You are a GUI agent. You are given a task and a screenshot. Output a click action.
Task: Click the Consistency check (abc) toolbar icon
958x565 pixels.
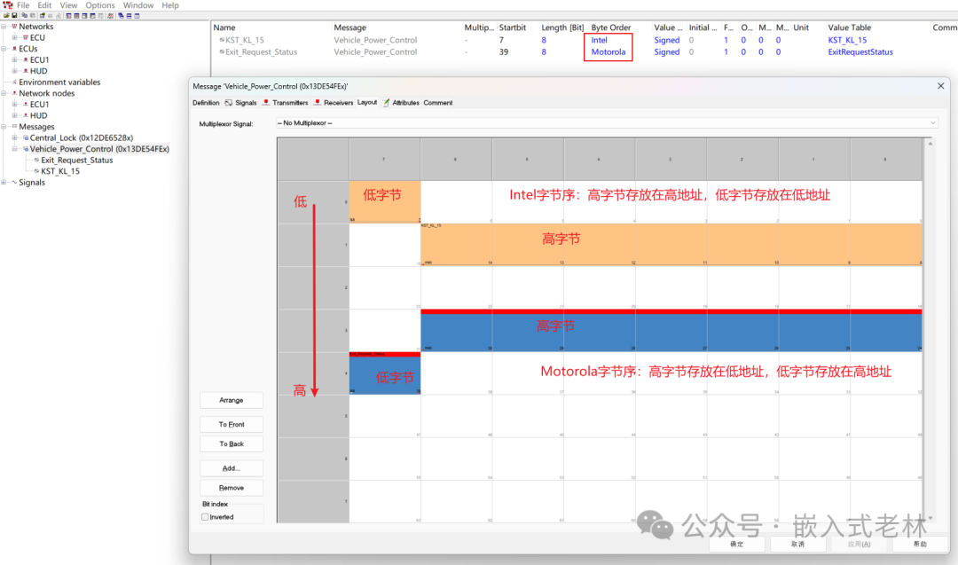(111, 15)
